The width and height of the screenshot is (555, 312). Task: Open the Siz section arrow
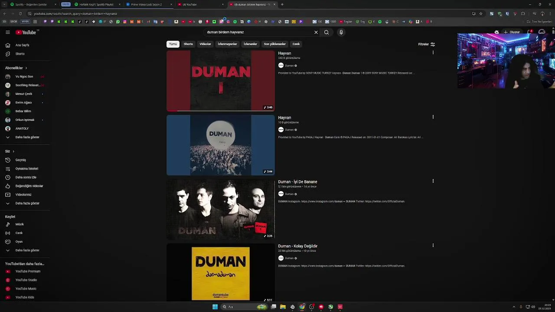[13, 151]
